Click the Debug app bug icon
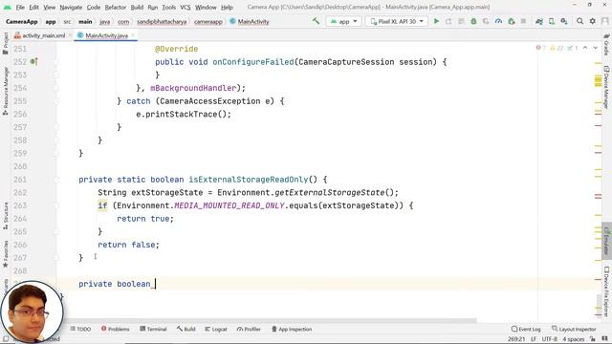612x344 pixels. tap(473, 21)
